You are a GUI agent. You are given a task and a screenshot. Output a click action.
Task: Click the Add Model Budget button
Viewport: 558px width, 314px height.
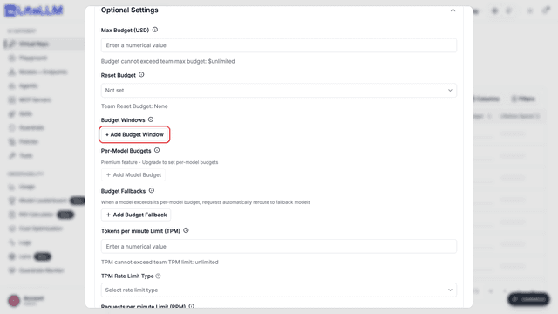pyautogui.click(x=133, y=174)
